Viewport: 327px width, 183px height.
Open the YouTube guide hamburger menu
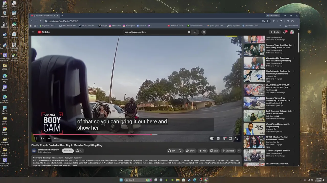(x=33, y=32)
